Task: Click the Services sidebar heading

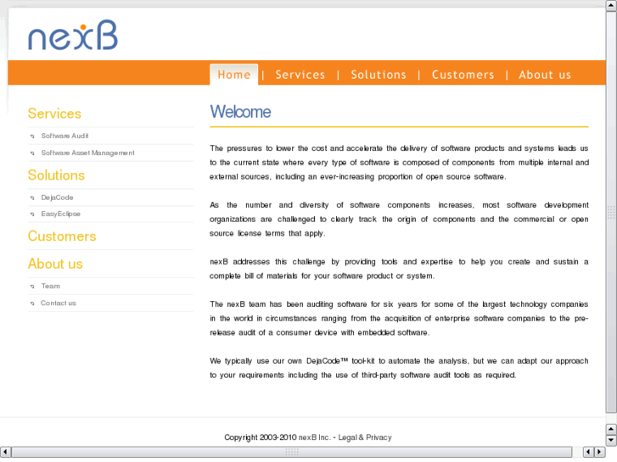Action: click(x=54, y=114)
